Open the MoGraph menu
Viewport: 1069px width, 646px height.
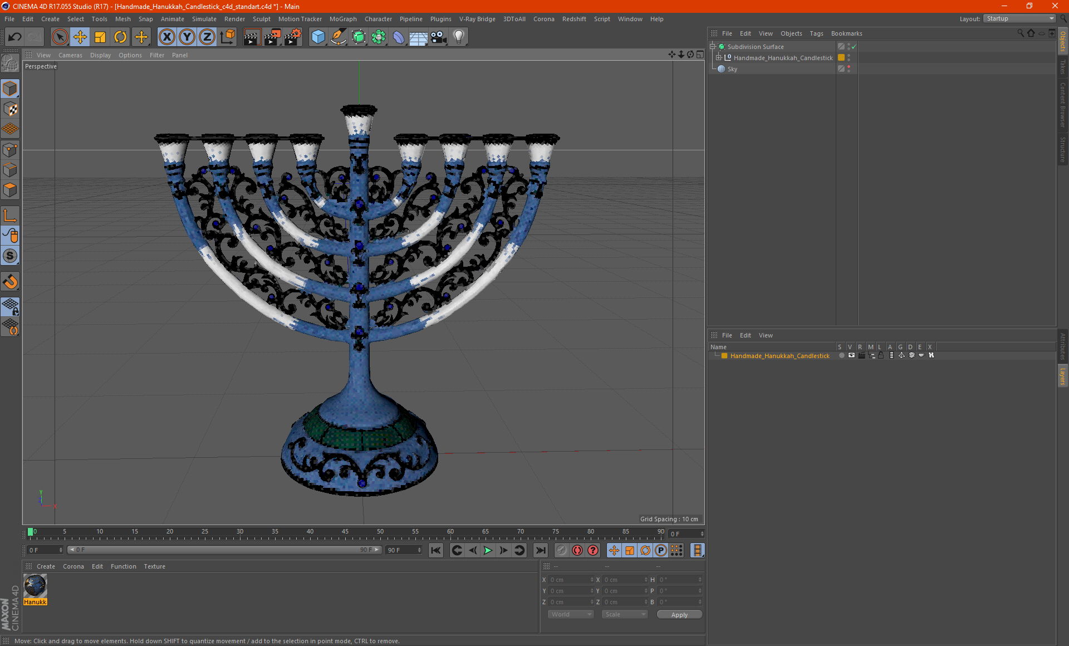point(343,19)
